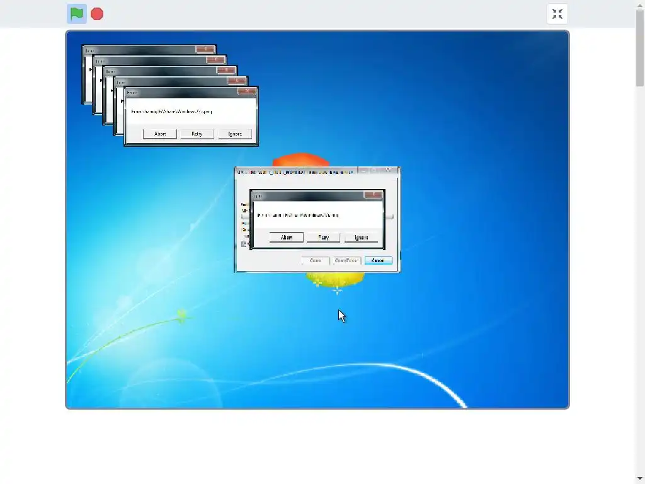
Task: Click the page scrollbar down arrow
Action: click(640, 480)
